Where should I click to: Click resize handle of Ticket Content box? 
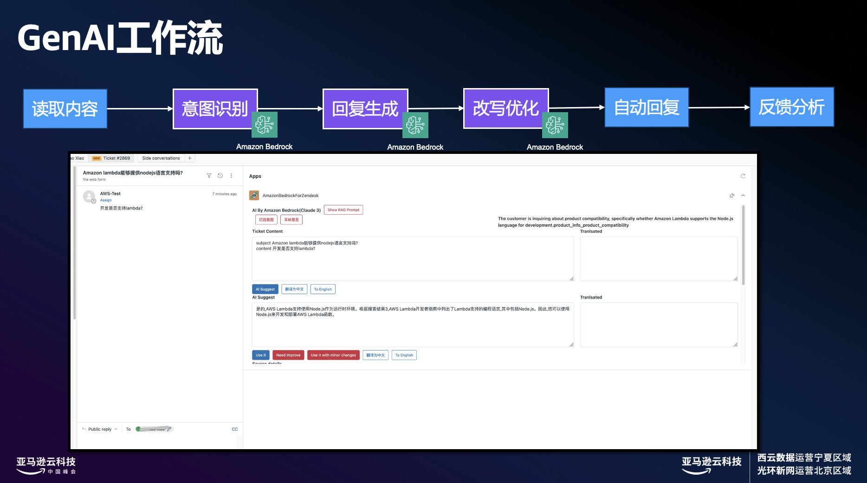[571, 279]
